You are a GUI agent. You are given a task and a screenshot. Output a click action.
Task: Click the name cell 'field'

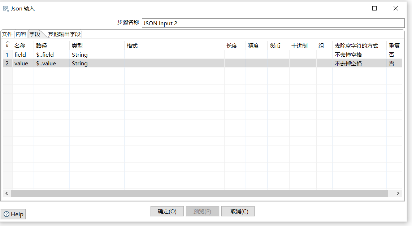[x=23, y=55]
